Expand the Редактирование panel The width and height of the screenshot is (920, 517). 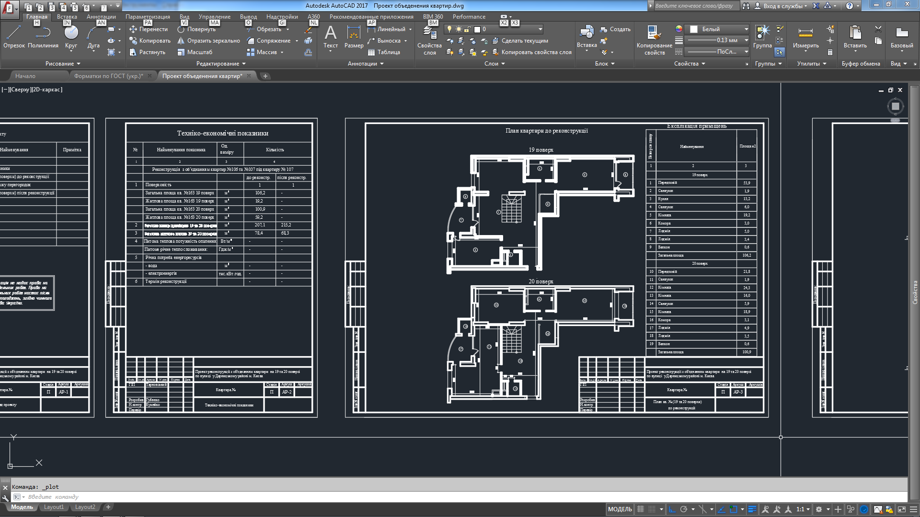coord(221,64)
